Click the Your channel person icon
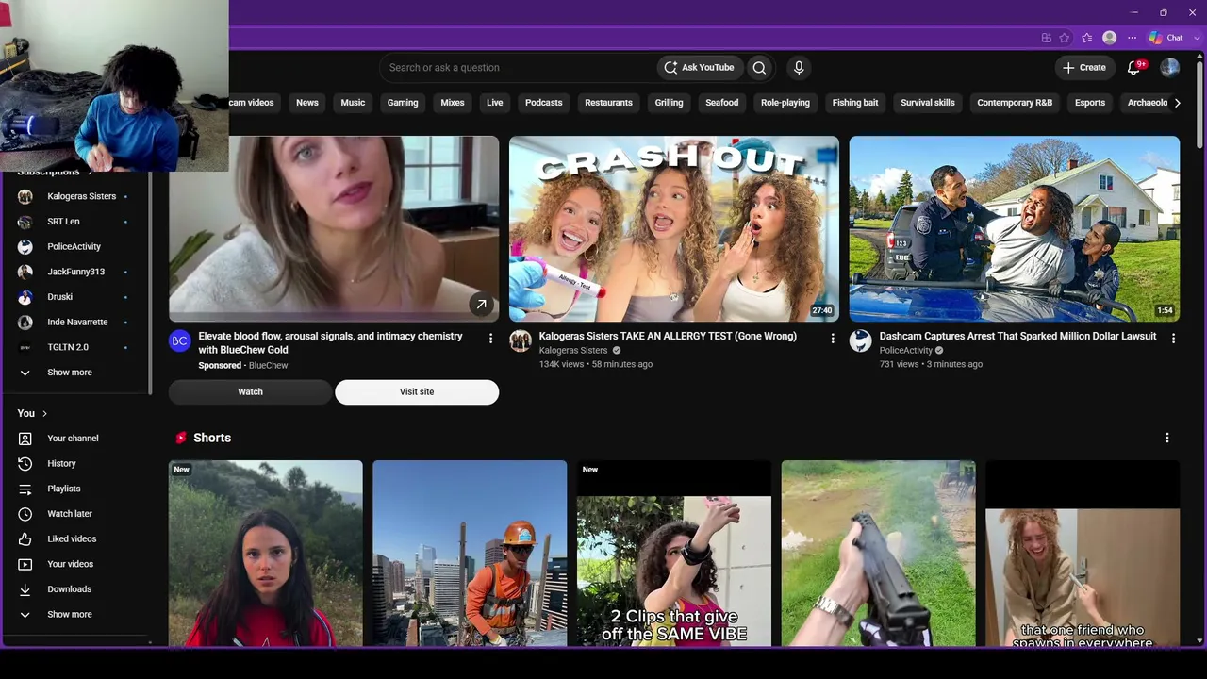Image resolution: width=1207 pixels, height=679 pixels. [x=25, y=439]
